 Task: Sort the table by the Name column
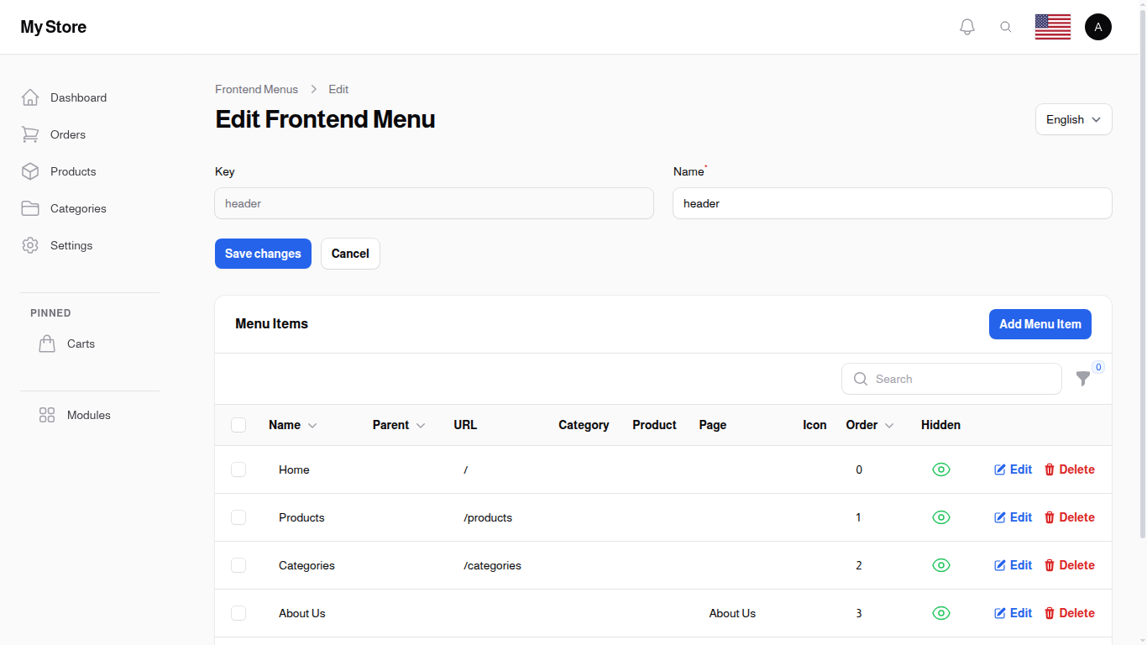pyautogui.click(x=292, y=425)
